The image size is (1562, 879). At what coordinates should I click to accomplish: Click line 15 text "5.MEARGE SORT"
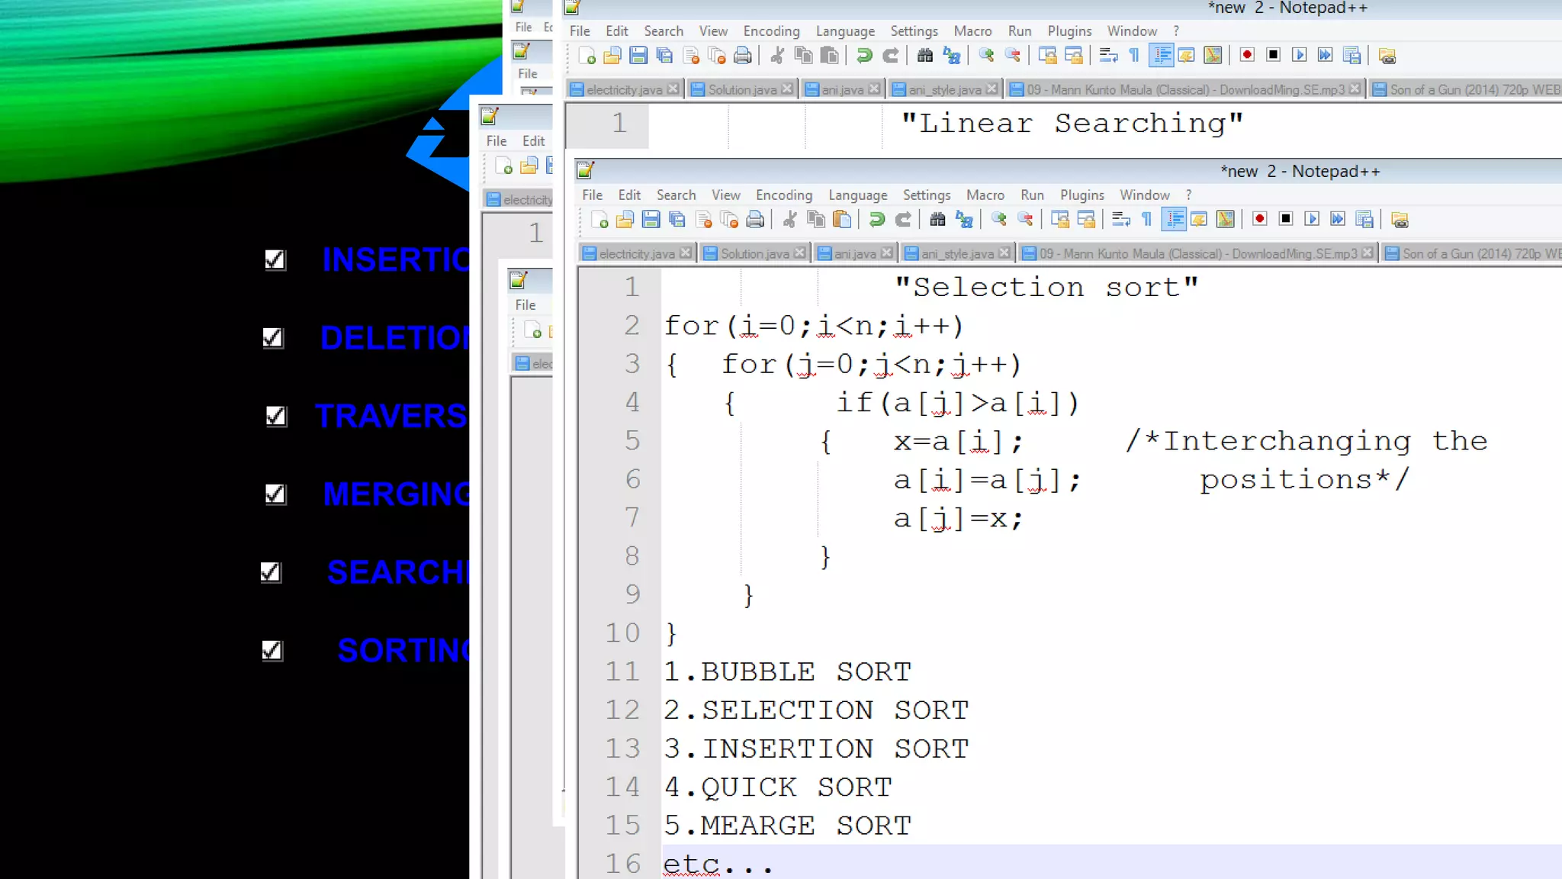pyautogui.click(x=787, y=826)
